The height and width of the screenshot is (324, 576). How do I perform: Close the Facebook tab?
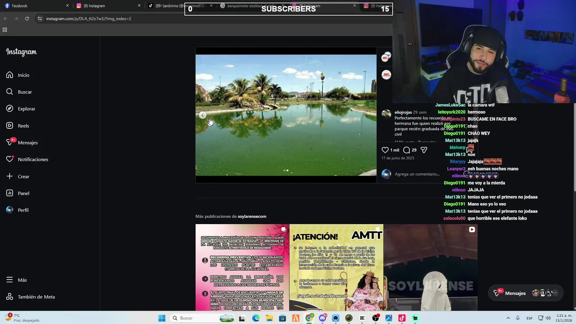click(x=67, y=6)
